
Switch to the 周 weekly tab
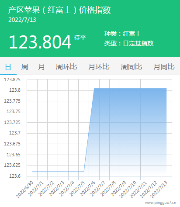click(25, 67)
